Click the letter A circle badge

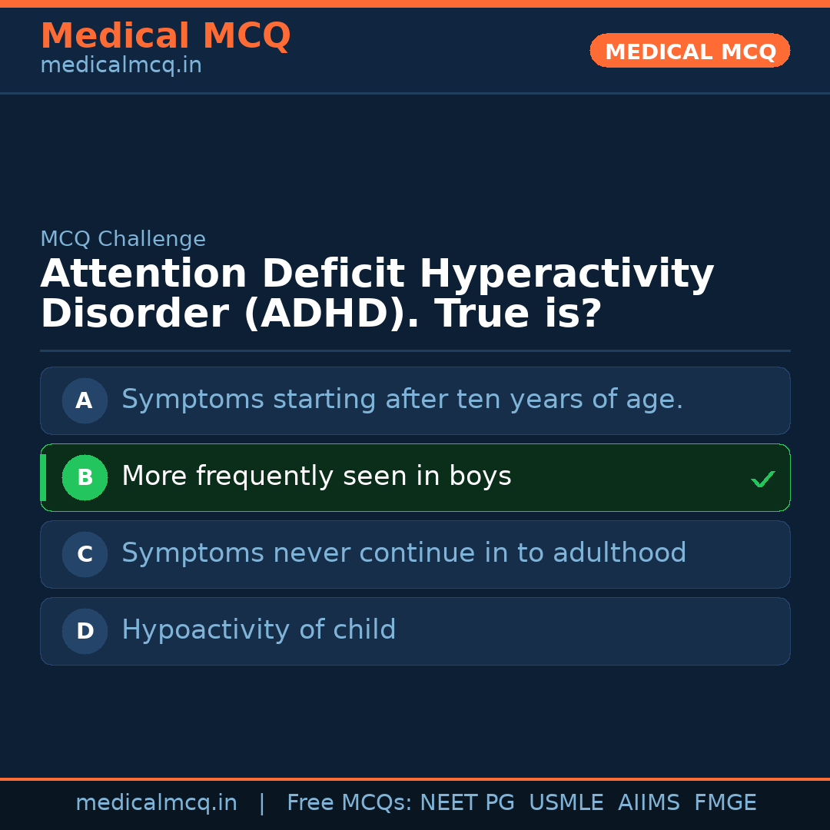tap(85, 400)
